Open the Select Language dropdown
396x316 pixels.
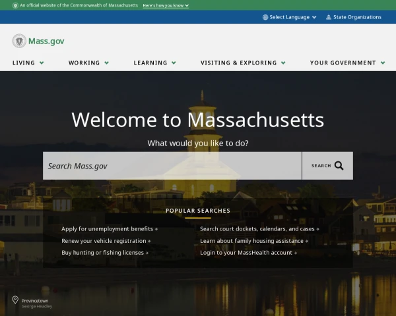pos(290,17)
